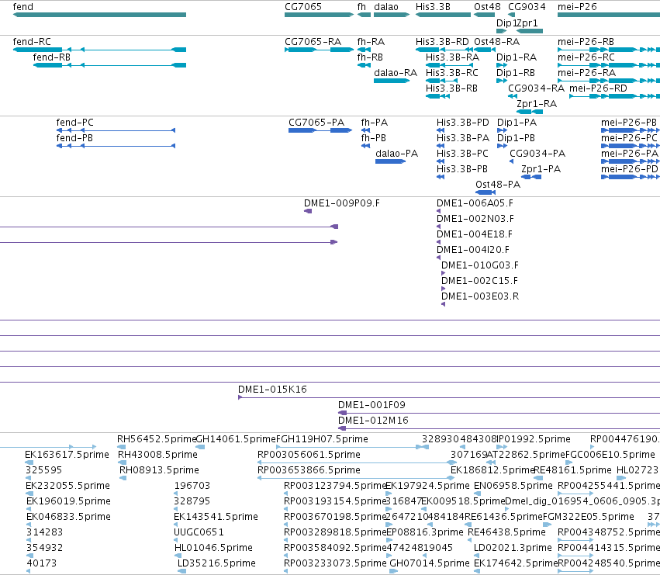Viewport: 660px width, 575px height.
Task: Click the fend gene label
Action: tap(23, 7)
